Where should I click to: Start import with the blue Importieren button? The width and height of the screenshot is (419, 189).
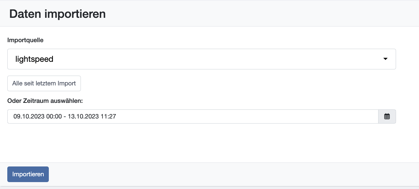28,174
